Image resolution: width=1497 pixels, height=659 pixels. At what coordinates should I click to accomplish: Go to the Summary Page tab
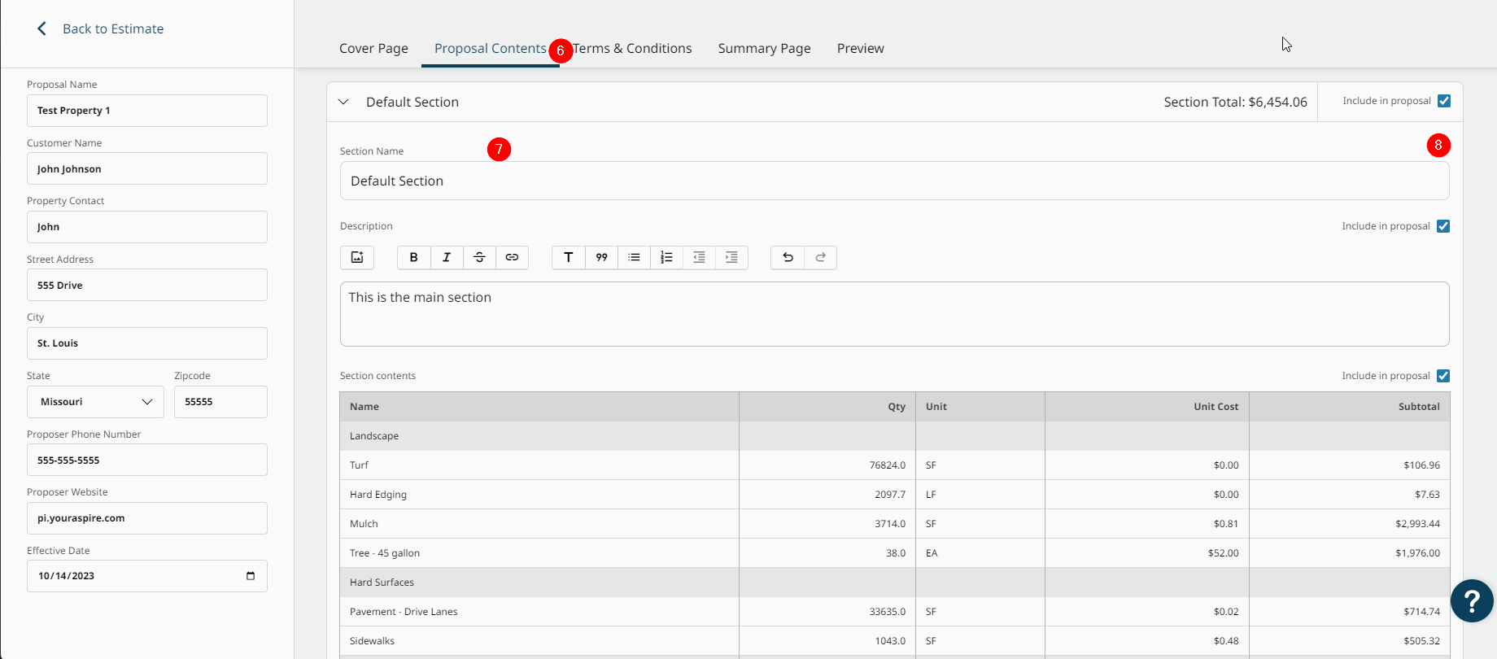click(764, 48)
